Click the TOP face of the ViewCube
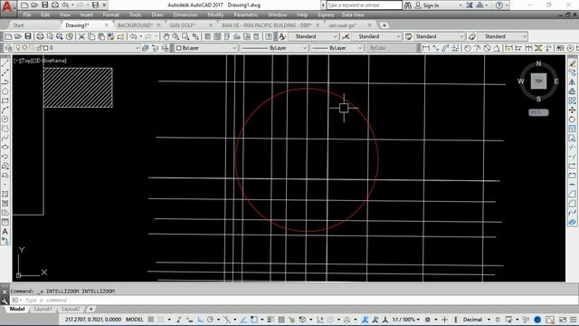579x326 pixels. 538,81
